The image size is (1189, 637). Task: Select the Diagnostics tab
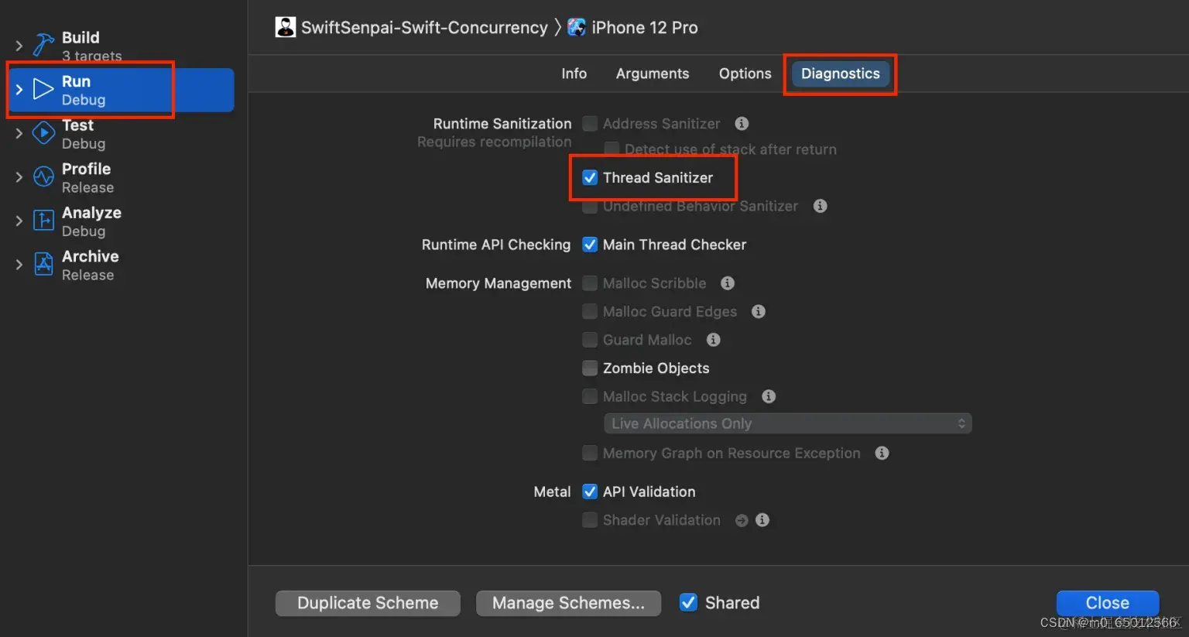(x=840, y=74)
